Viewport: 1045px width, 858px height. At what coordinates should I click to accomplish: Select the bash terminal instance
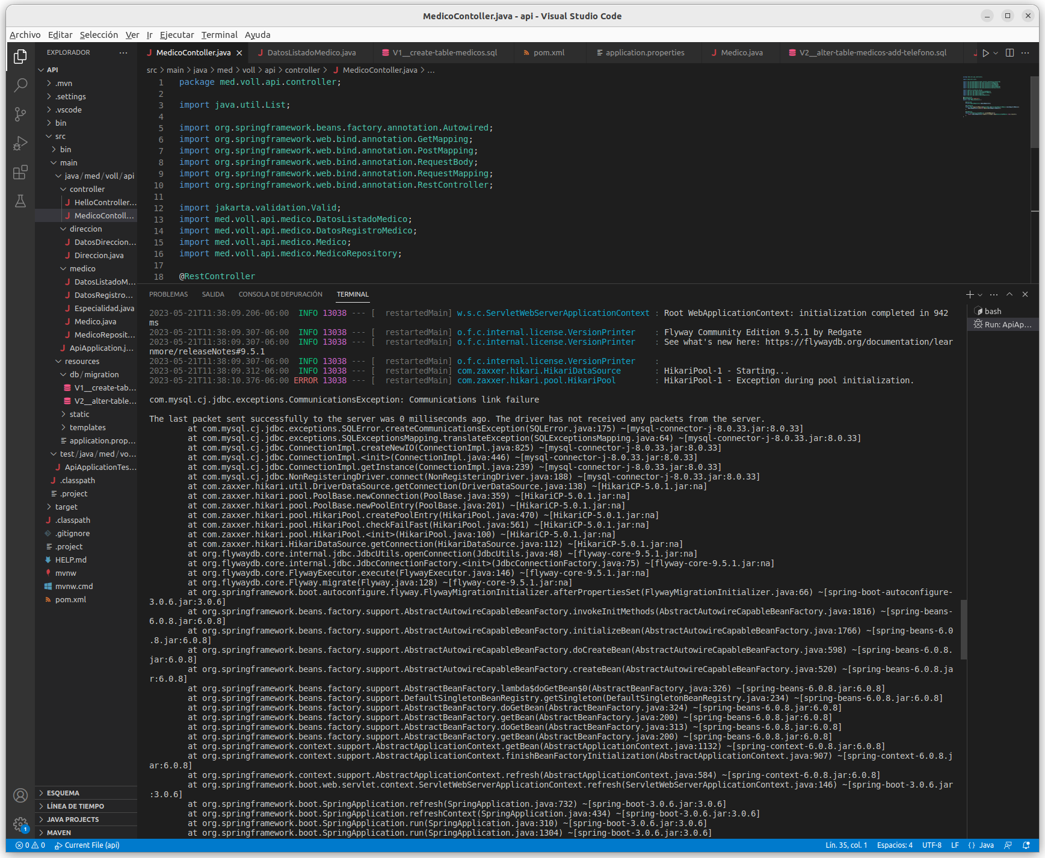[1003, 311]
